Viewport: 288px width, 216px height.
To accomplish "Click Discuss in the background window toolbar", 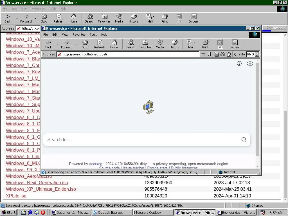I will 193,18.
